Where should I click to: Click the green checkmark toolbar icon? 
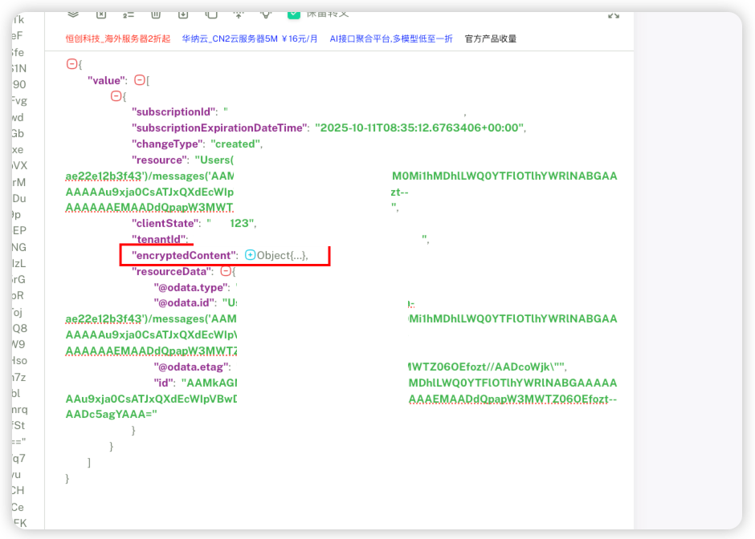[x=293, y=13]
